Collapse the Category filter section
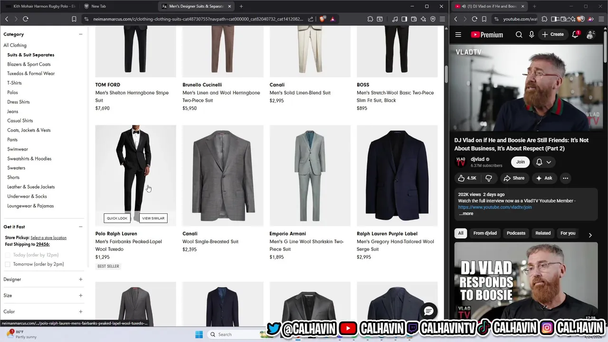608x342 pixels. click(81, 34)
